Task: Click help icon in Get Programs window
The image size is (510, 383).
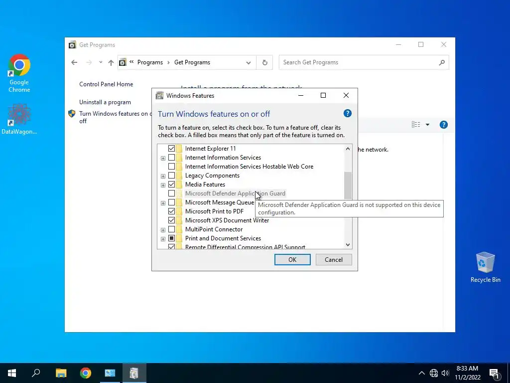Action: pyautogui.click(x=444, y=125)
